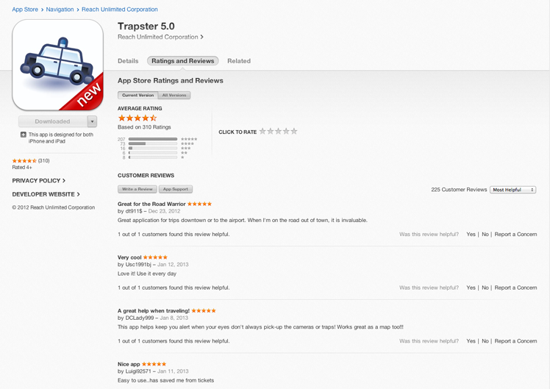550x389 pixels.
Task: Open the Most Helpful sort dropdown
Action: (x=512, y=190)
